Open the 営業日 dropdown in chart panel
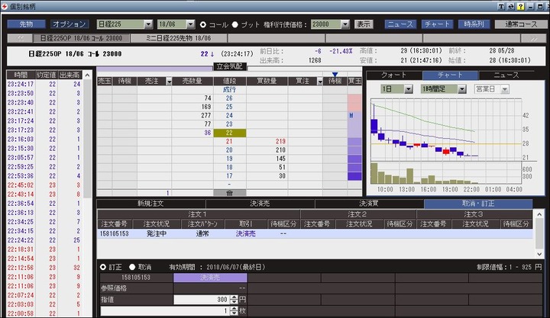The height and width of the screenshot is (318, 550). pyautogui.click(x=504, y=89)
